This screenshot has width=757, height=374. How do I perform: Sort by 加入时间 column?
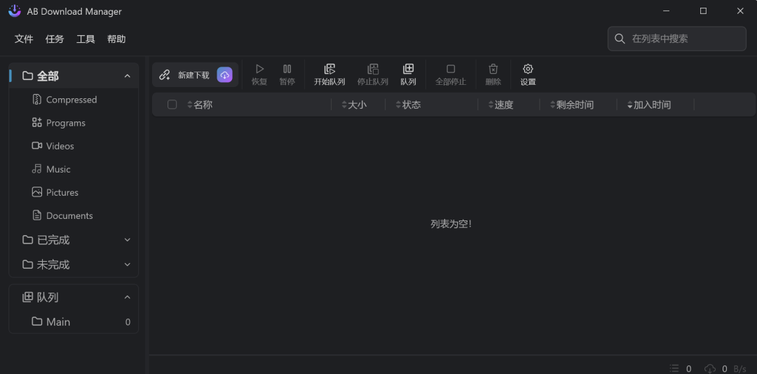point(649,105)
